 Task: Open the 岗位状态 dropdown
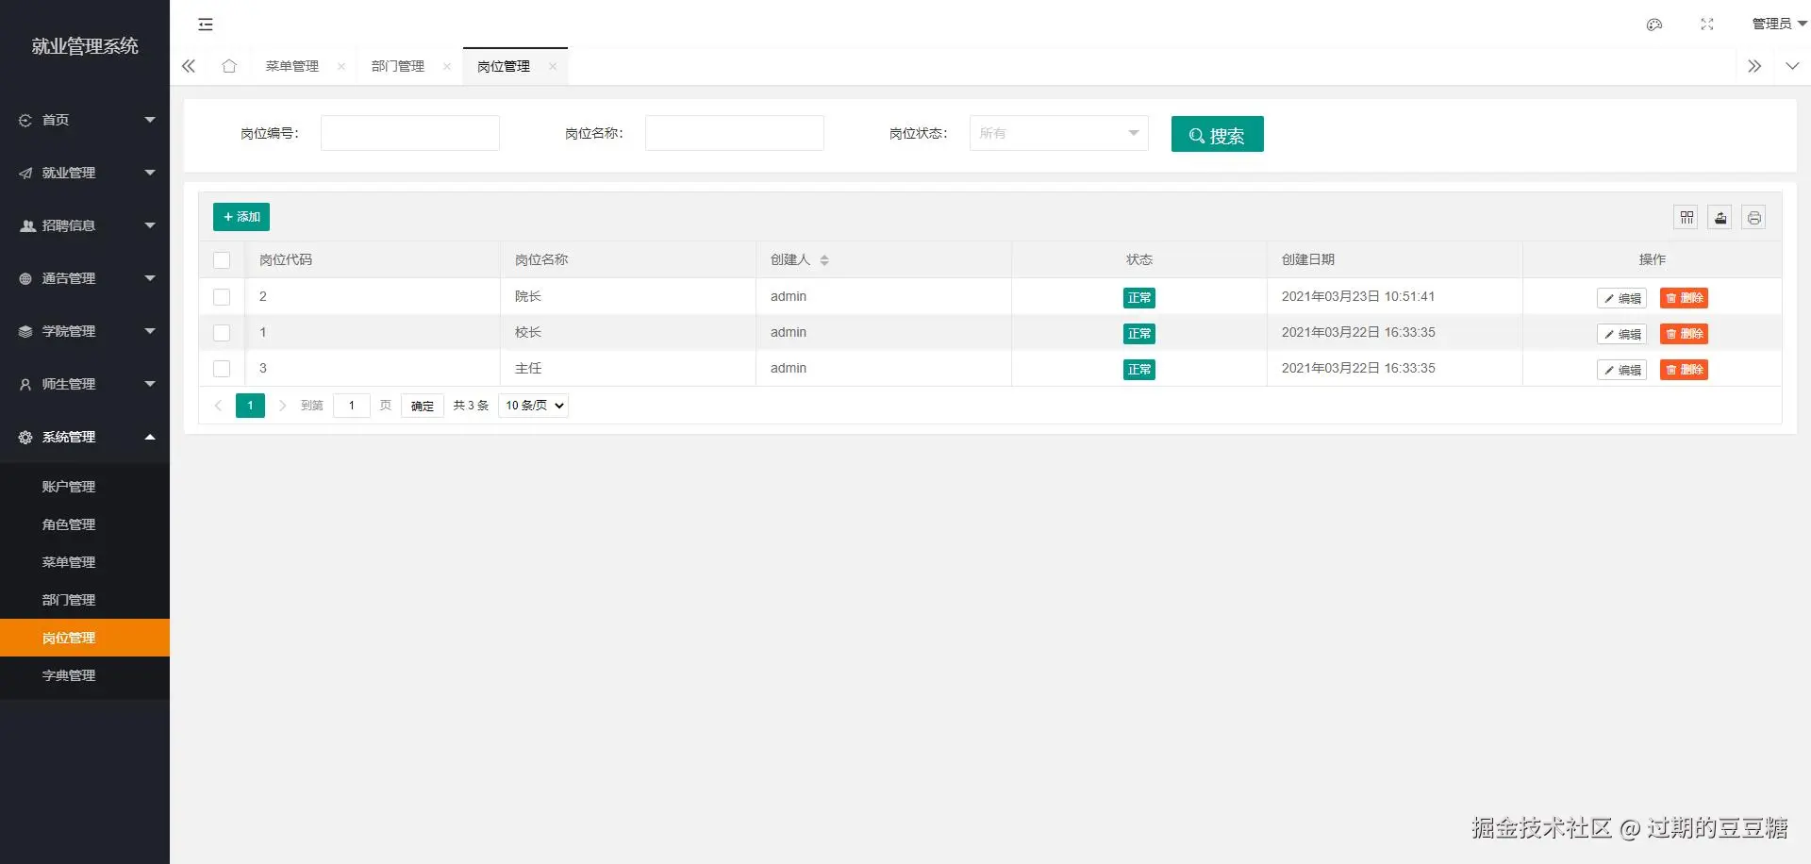click(1058, 133)
